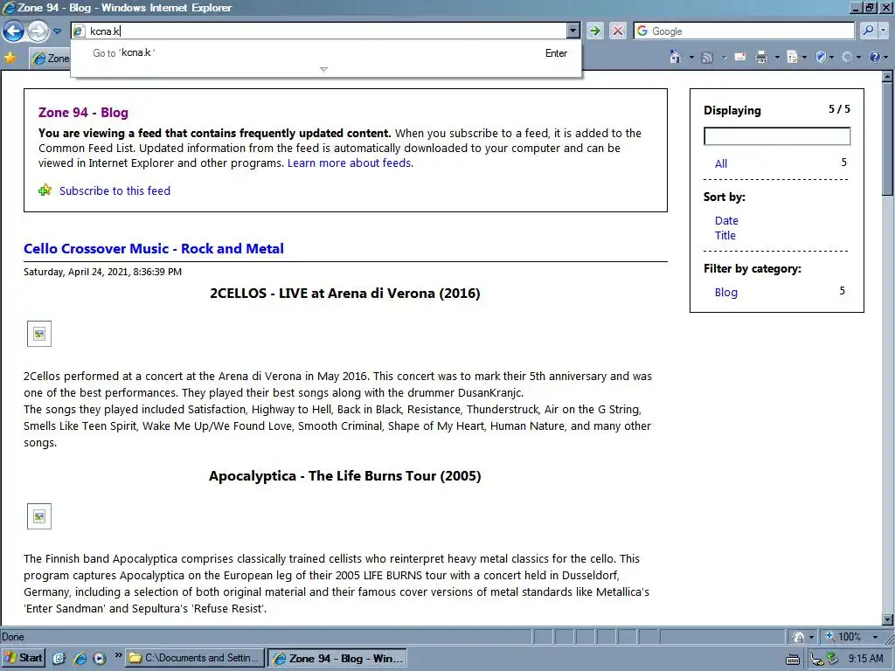
Task: Click the Forward navigation button
Action: (38, 31)
